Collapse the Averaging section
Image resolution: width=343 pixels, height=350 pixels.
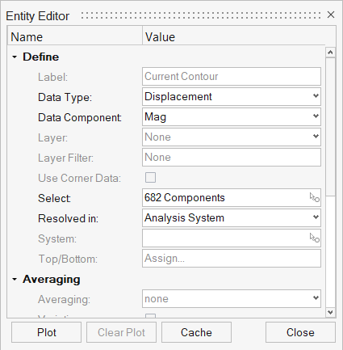coord(15,279)
